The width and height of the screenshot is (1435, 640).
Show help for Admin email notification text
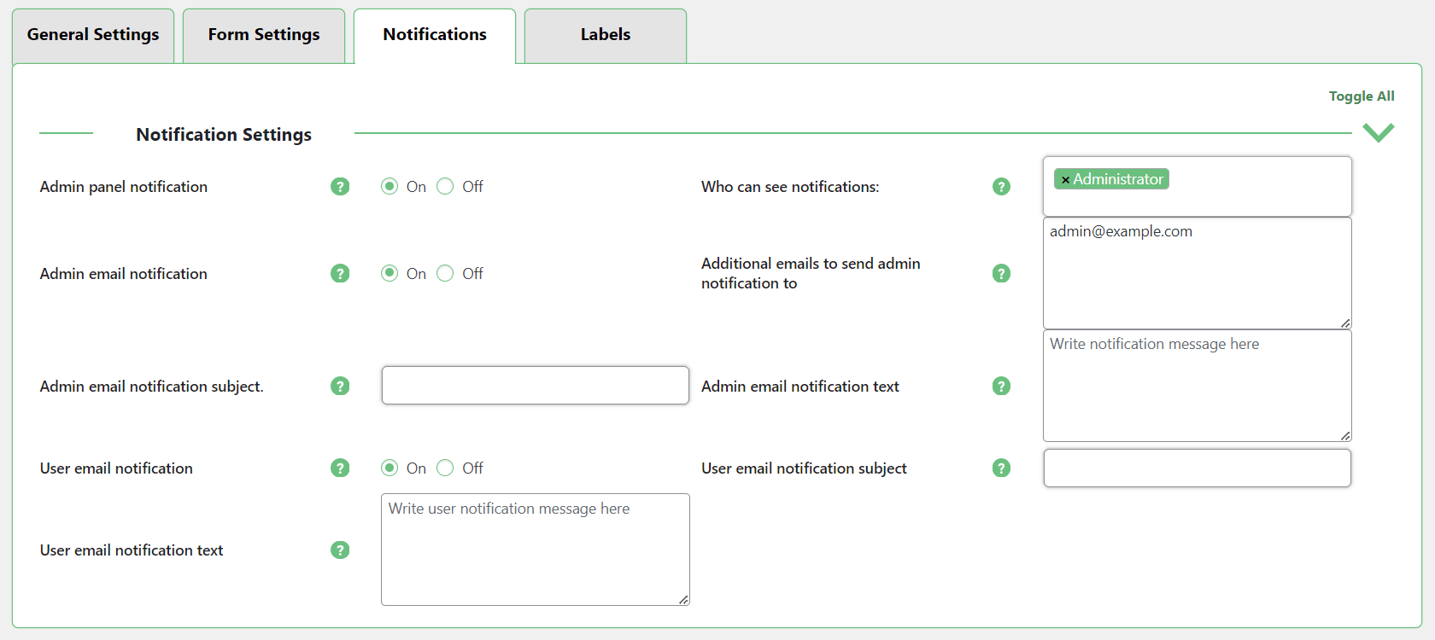[1001, 387]
